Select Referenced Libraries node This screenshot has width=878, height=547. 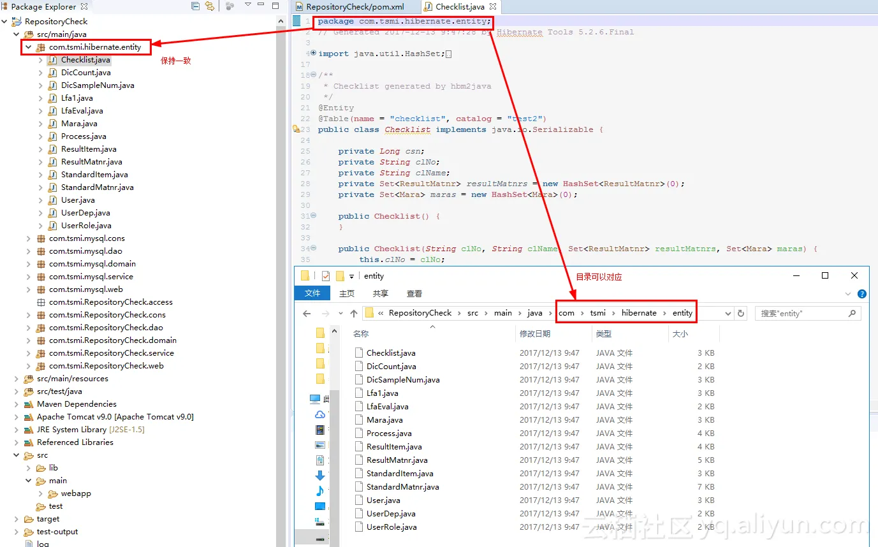tap(75, 442)
